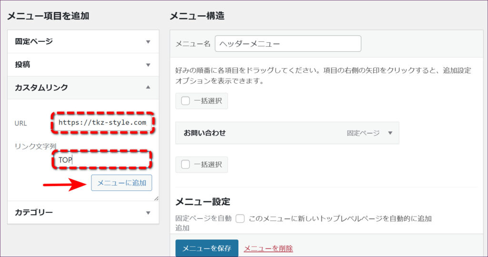
Task: Click the カスタムリンク heading label
Action: point(41,88)
